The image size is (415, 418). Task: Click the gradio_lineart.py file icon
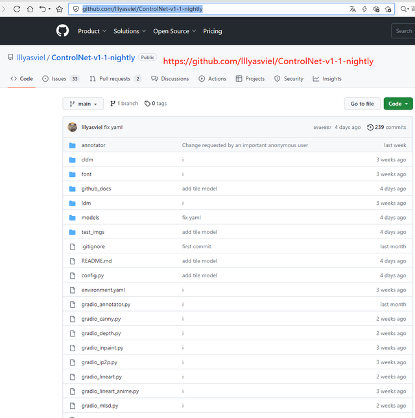click(72, 377)
